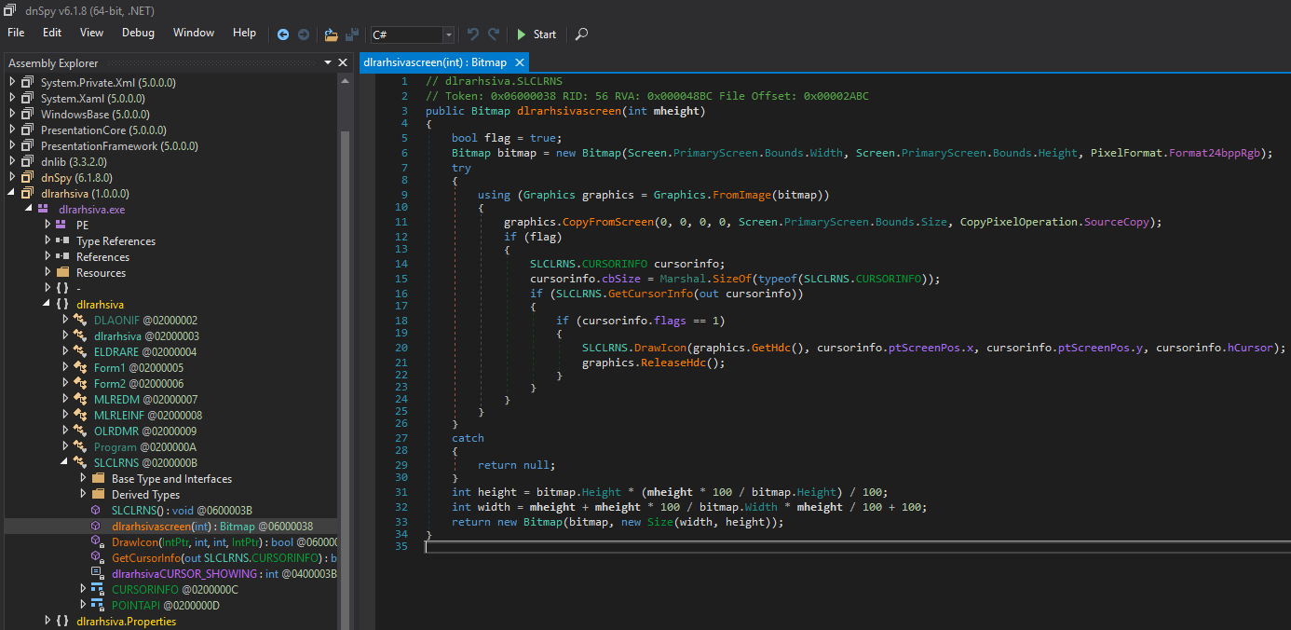Click the Save All toolbar icon
Viewport: 1291px width, 630px height.
point(352,34)
